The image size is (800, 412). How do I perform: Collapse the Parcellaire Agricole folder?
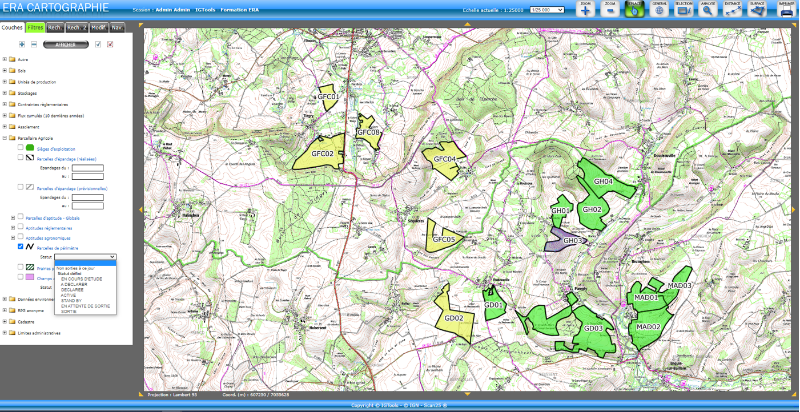point(5,138)
